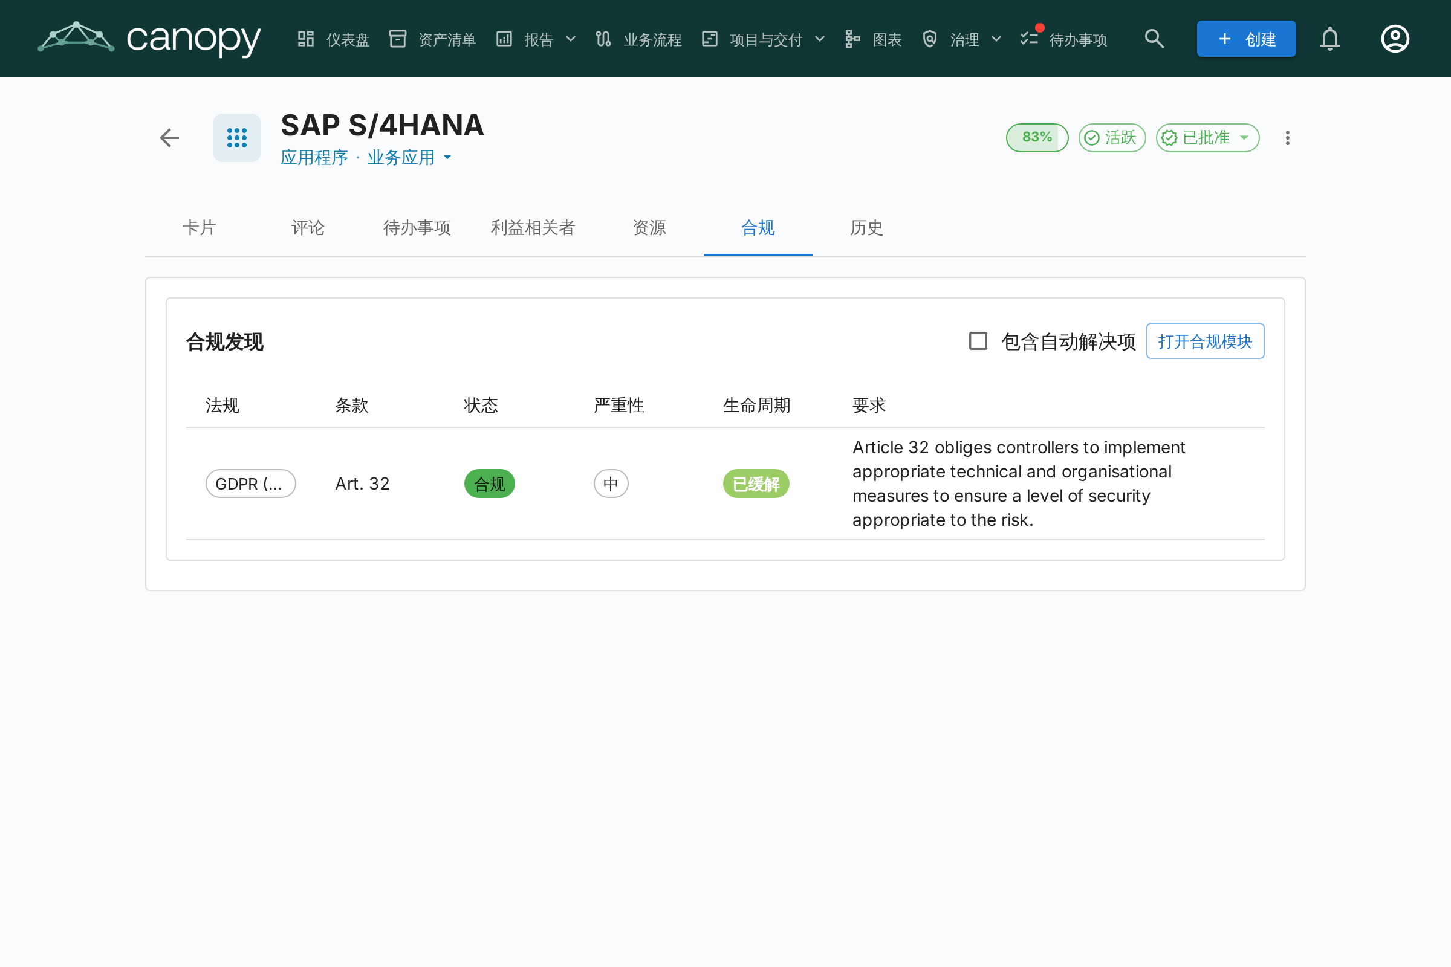Click the 83% completion progress badge

pyautogui.click(x=1037, y=138)
